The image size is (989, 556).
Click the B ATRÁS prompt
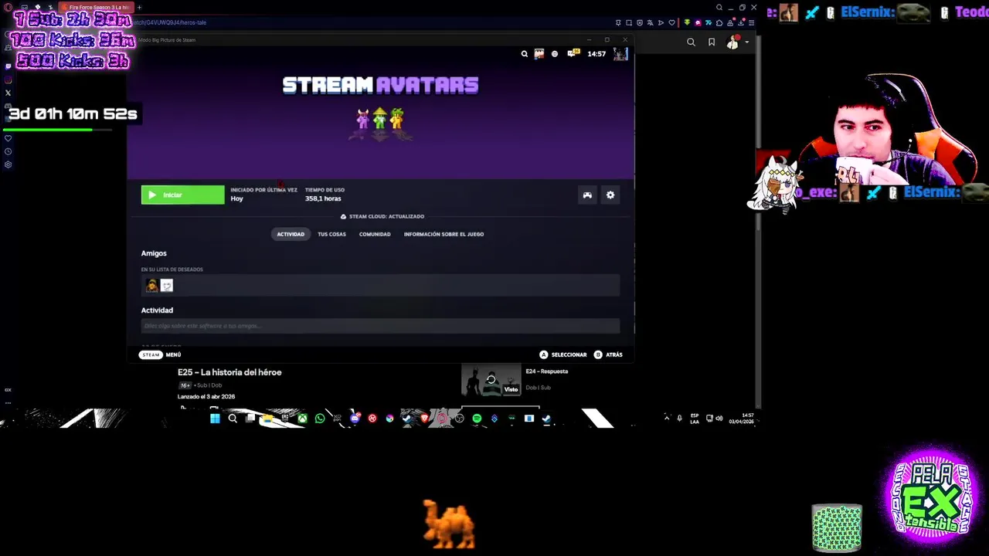(x=608, y=354)
